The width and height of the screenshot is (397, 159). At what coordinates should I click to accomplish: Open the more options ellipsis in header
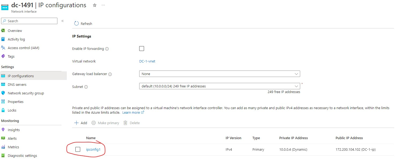(103, 5)
